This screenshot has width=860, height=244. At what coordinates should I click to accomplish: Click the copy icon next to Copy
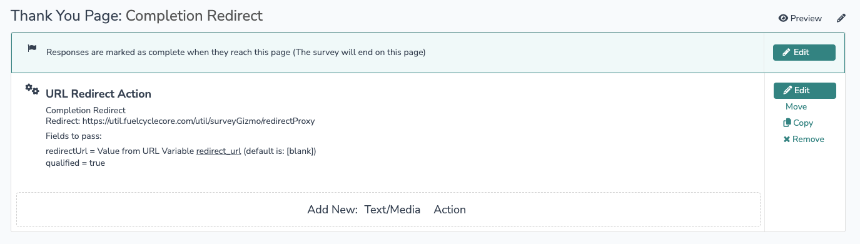coord(787,123)
